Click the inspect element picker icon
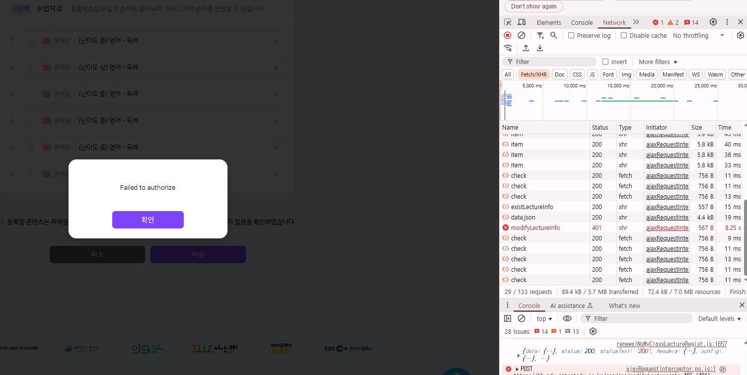 pyautogui.click(x=508, y=22)
